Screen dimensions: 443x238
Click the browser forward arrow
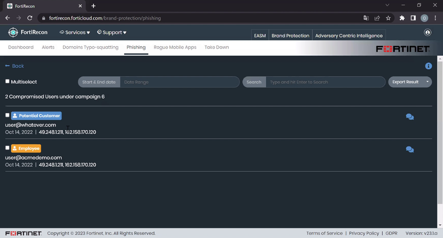(19, 18)
